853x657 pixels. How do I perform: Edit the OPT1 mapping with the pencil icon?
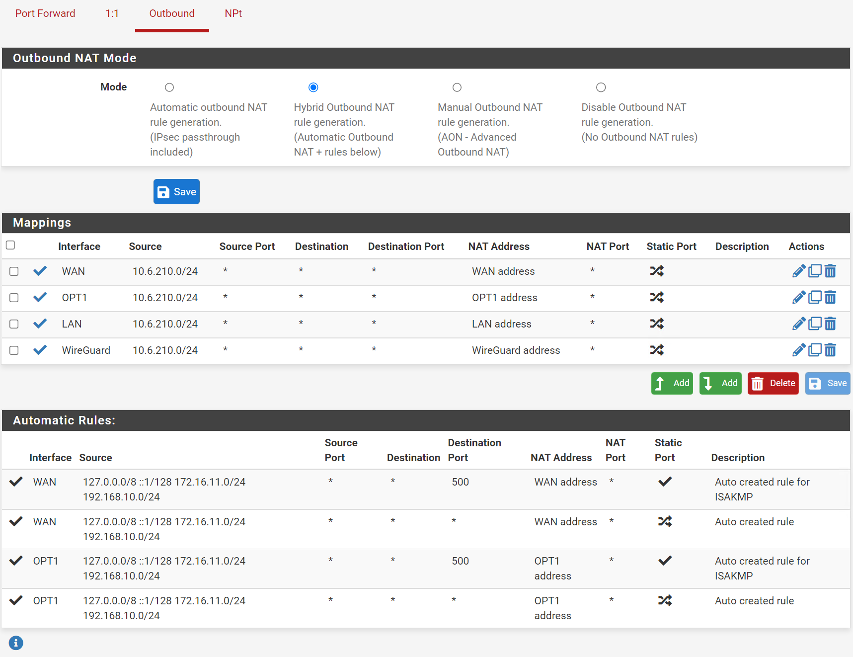pos(799,297)
